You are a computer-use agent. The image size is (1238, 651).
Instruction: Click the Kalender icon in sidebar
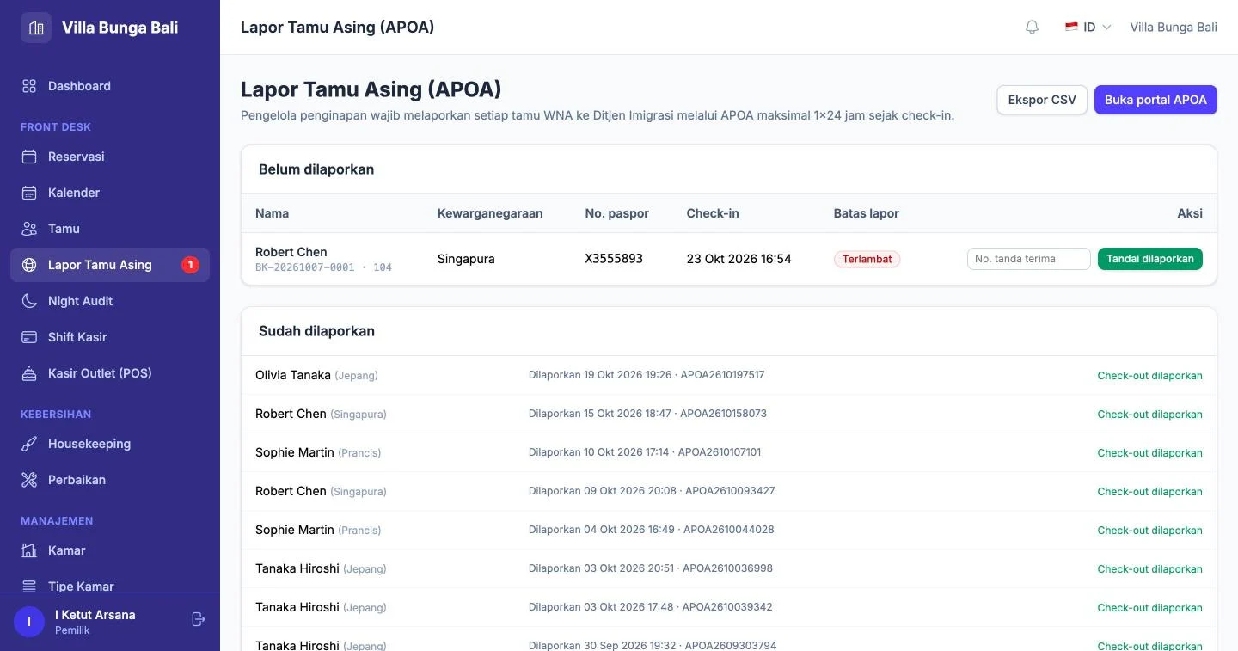tap(29, 193)
